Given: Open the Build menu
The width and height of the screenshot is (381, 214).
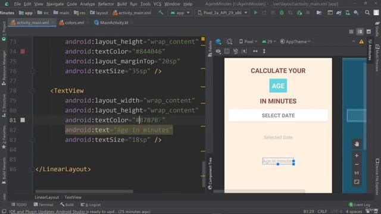Looking at the screenshot, I should tap(121, 4).
